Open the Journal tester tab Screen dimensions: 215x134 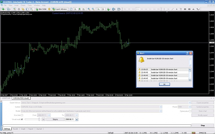(x=39, y=129)
